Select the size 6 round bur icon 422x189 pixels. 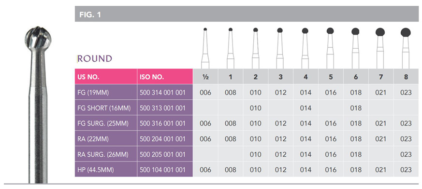click(355, 48)
